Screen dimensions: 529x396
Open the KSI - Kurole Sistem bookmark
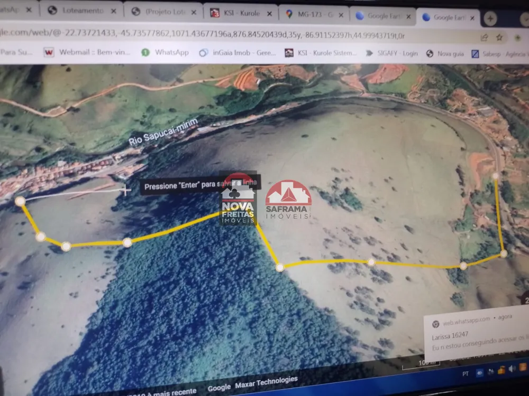321,53
